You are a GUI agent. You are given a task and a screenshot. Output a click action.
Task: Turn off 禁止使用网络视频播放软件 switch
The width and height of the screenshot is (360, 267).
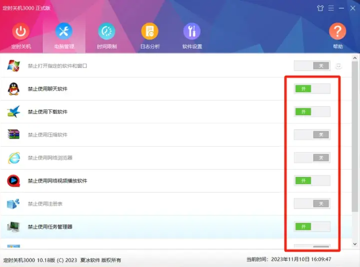312,180
